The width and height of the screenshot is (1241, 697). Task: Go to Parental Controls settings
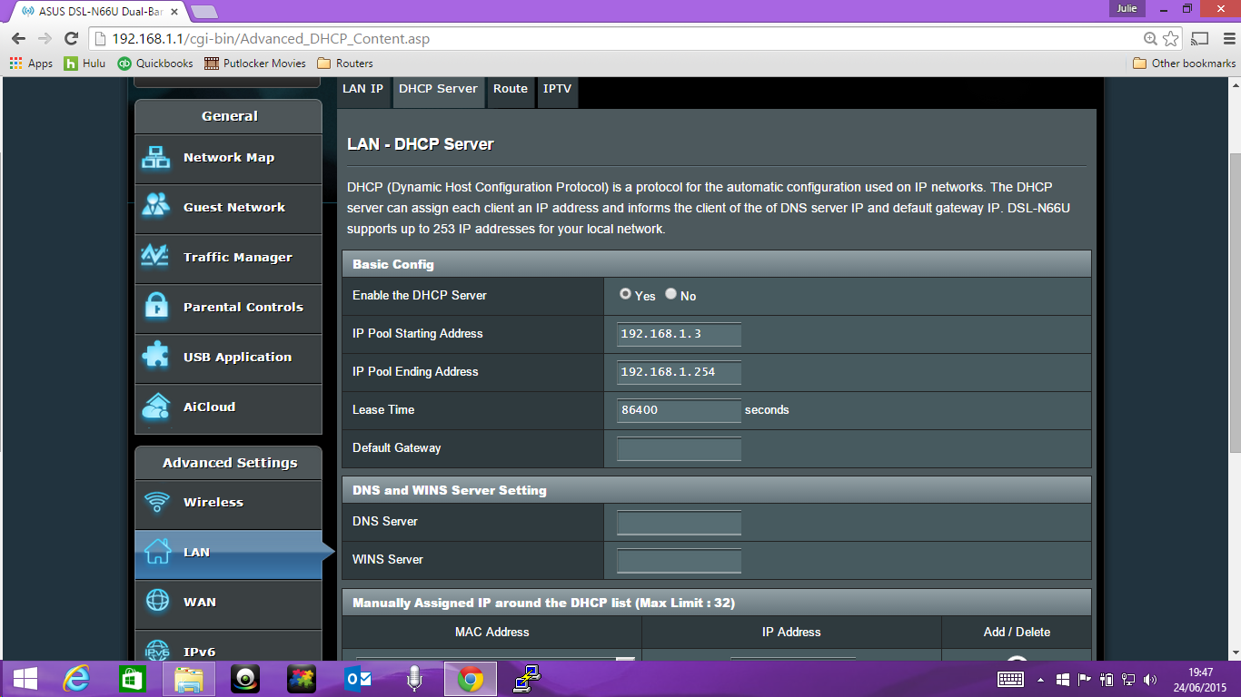pyautogui.click(x=228, y=307)
